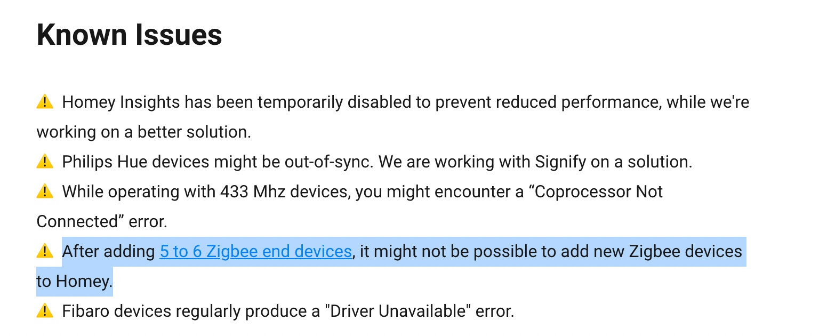This screenshot has height=336, width=819.
Task: Click the warning icon beside Fibaro devices issue
Action: coord(45,310)
